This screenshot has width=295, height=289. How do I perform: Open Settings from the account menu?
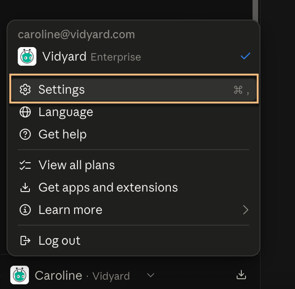(x=134, y=89)
